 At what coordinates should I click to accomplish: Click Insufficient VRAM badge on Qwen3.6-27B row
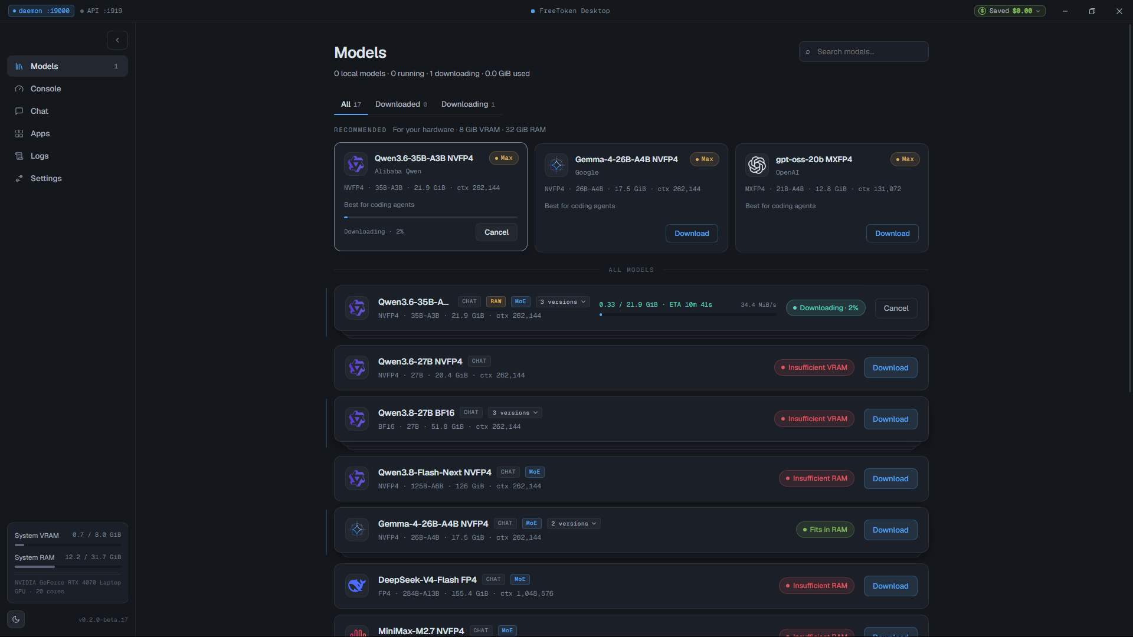coord(814,367)
